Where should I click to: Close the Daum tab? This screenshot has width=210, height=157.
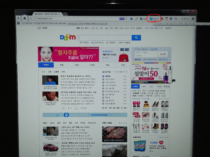pyautogui.click(x=59, y=14)
